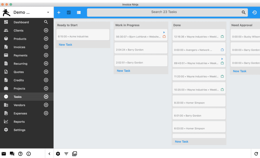The height and width of the screenshot is (158, 260).
Task: Click briefcase icon on 11:20:00 Wayne Industries card
Action: pyautogui.click(x=222, y=76)
